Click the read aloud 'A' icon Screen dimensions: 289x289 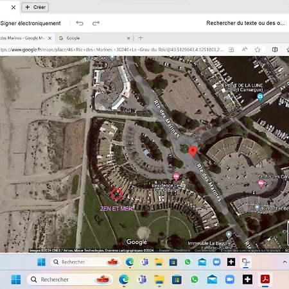pos(245,49)
